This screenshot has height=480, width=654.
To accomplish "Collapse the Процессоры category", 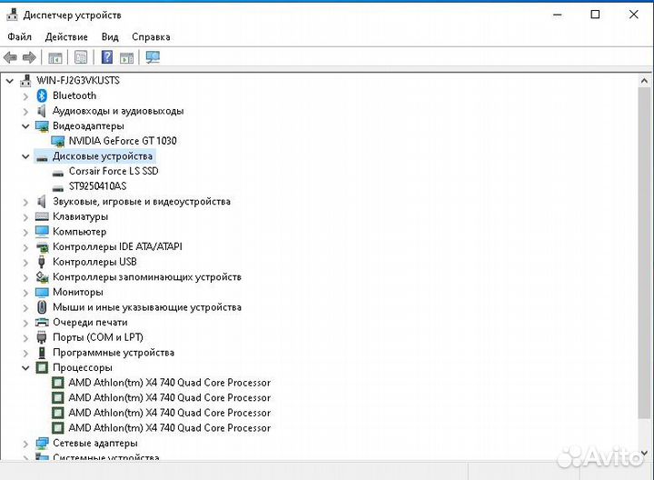I will pyautogui.click(x=25, y=367).
